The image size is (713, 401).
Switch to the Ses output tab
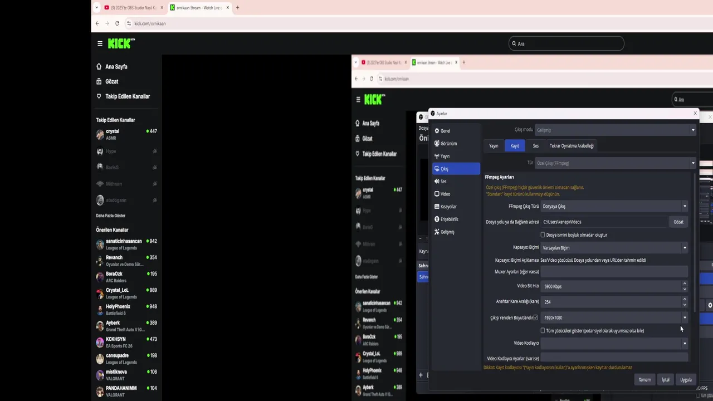click(x=535, y=146)
